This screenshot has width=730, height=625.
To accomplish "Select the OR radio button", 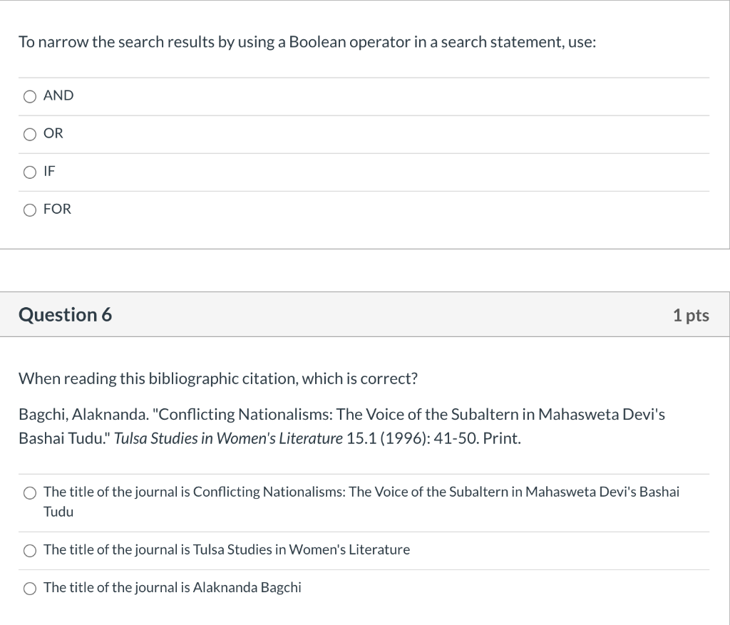I will click(29, 133).
